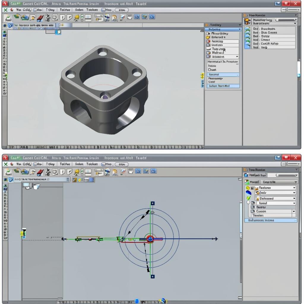Click the highlighted Lrbon Rees Mid row

[x=223, y=86]
